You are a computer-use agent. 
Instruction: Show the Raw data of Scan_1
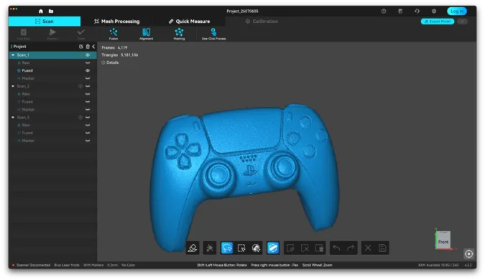(x=88, y=62)
